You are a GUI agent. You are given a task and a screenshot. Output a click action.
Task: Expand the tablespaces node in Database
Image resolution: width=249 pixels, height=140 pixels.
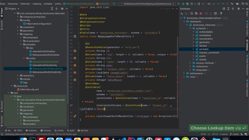184,73
